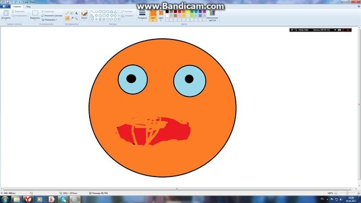Choose the Five-point star shape
The height and width of the screenshot is (203, 361).
coord(100,20)
